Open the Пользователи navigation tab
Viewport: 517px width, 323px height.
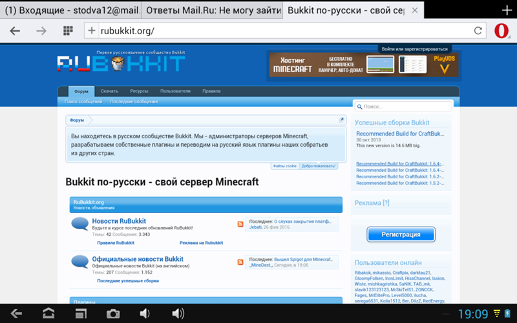tap(175, 91)
